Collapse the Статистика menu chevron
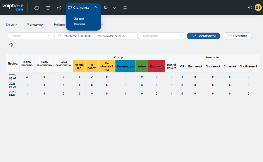This screenshot has width=263, height=162. point(95,7)
